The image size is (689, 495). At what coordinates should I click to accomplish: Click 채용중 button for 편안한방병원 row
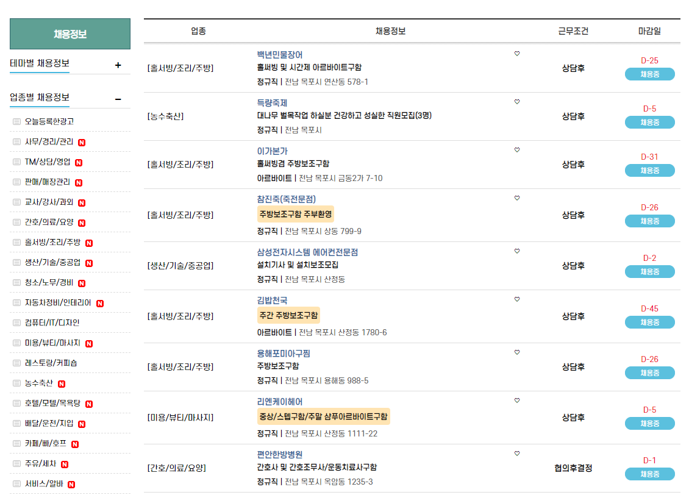[649, 474]
